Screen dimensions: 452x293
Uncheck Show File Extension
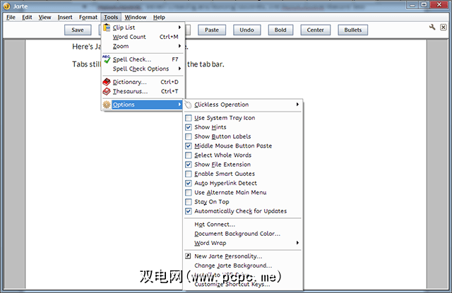coord(189,165)
